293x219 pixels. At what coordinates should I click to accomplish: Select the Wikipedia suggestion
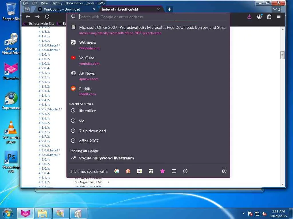(149, 45)
